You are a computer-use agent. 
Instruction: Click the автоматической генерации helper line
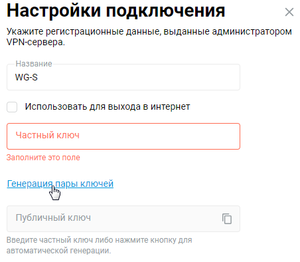coord(58,251)
